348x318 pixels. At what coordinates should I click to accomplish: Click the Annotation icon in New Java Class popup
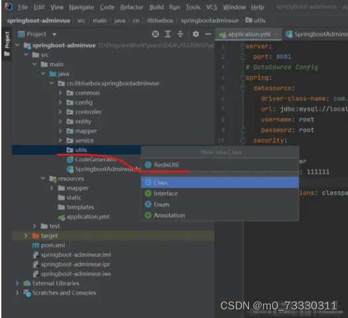point(148,215)
